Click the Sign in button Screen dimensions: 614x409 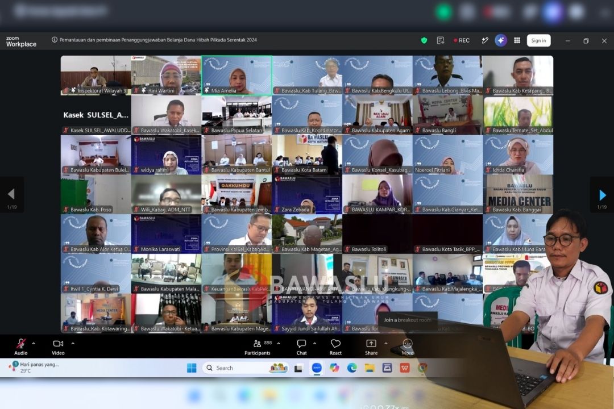(x=539, y=40)
